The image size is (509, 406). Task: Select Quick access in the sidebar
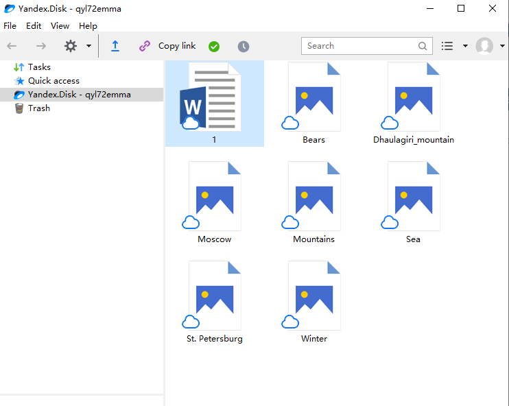pos(47,80)
